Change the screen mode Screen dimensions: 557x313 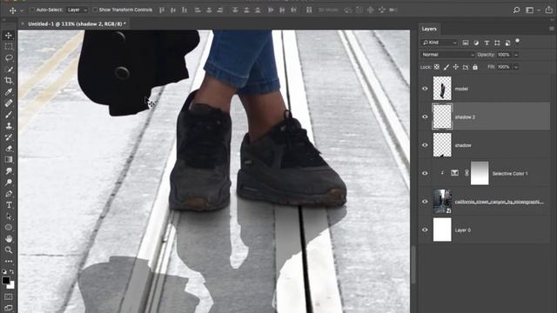[x=9, y=308]
